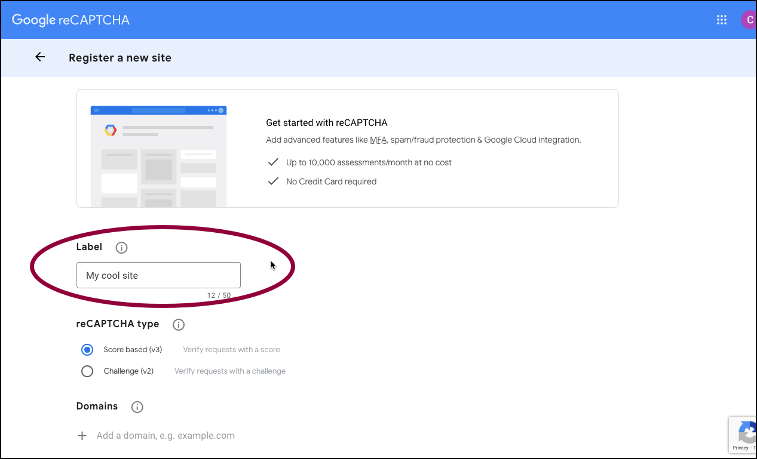Click the Google reCAPTCHA header logo
This screenshot has height=459, width=757.
pos(71,20)
